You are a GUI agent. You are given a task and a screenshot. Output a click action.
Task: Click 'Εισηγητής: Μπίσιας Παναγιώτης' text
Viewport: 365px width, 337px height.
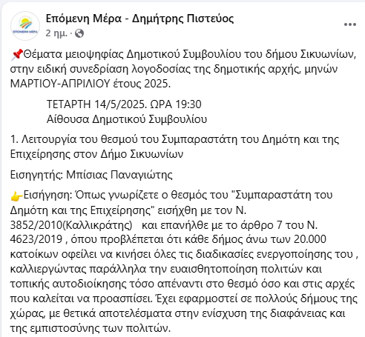click(91, 176)
